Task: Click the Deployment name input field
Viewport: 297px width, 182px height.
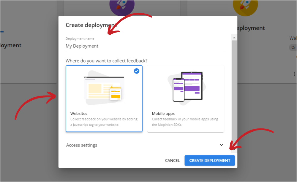Action: [x=144, y=46]
